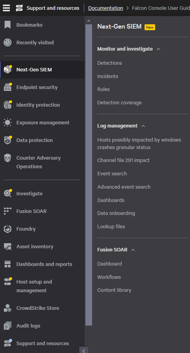Select Exposure management menu item
This screenshot has height=353, width=190.
[x=42, y=122]
